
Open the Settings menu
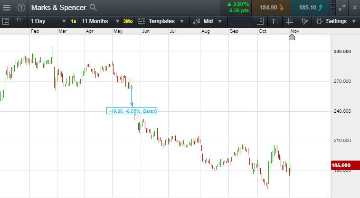click(x=336, y=21)
